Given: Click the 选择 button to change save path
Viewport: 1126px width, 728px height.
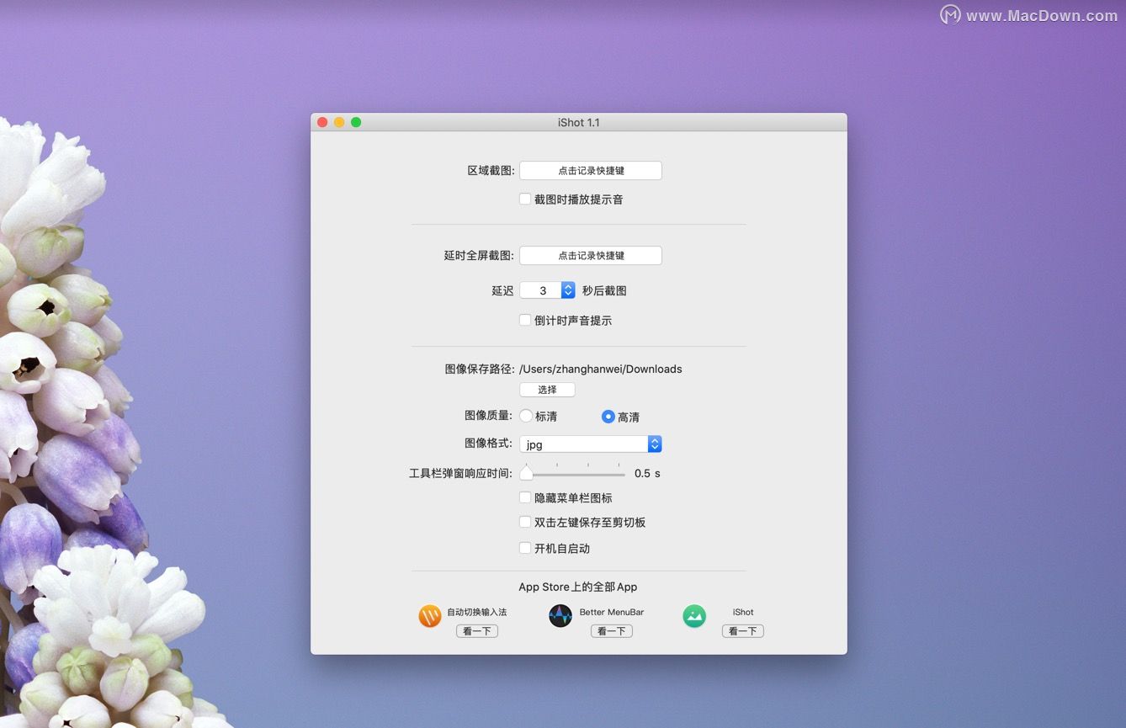Looking at the screenshot, I should [x=547, y=389].
